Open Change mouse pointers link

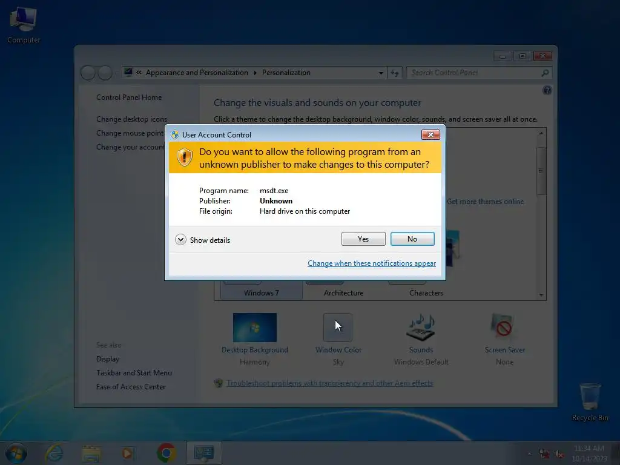pos(130,133)
